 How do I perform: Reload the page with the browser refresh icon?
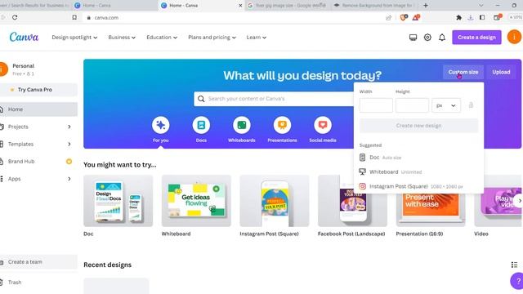(x=15, y=17)
